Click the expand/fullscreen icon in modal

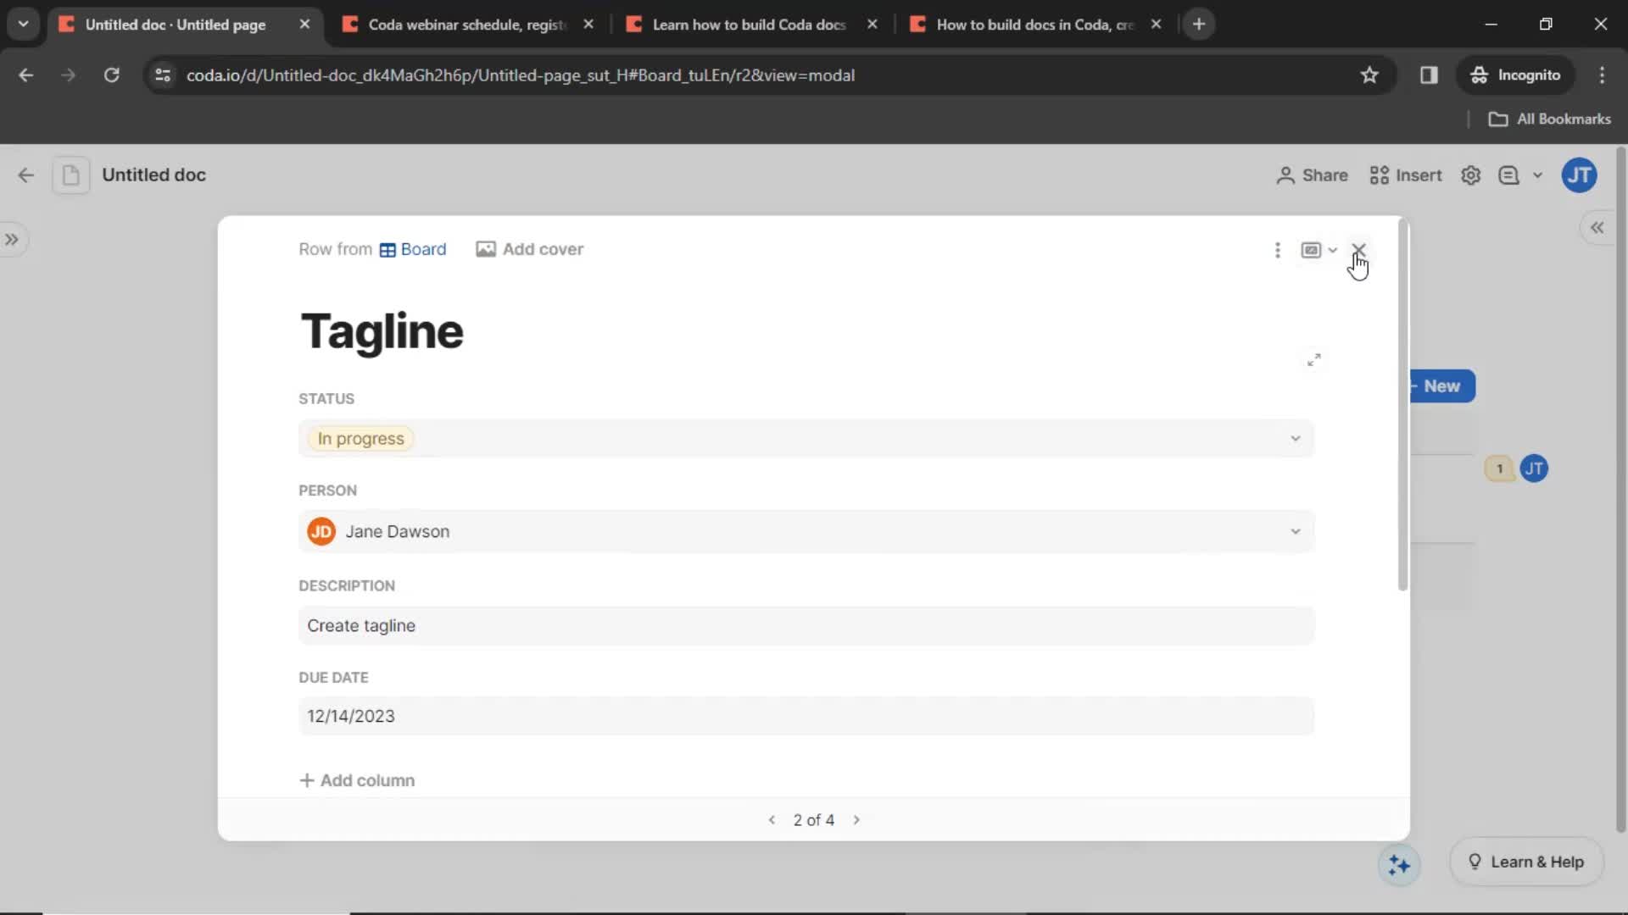1315,360
